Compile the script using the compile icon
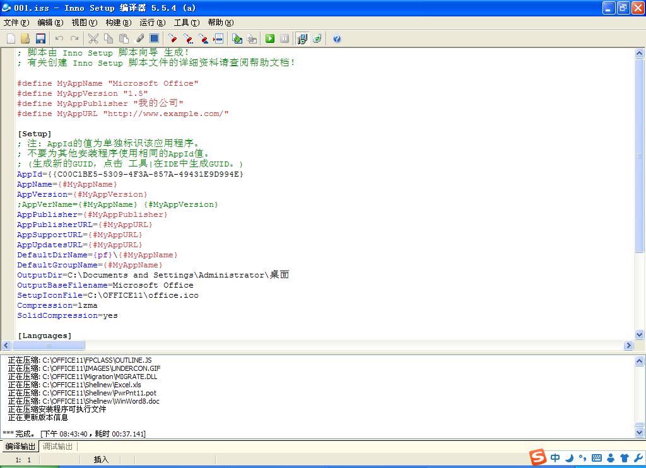 pyautogui.click(x=237, y=38)
